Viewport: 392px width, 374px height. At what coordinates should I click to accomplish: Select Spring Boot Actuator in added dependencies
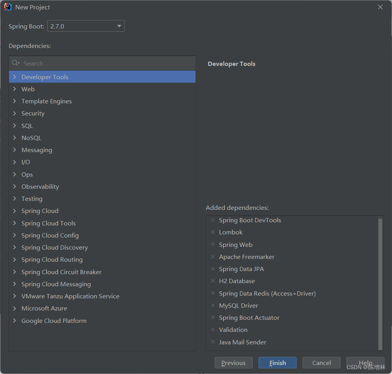tap(249, 318)
